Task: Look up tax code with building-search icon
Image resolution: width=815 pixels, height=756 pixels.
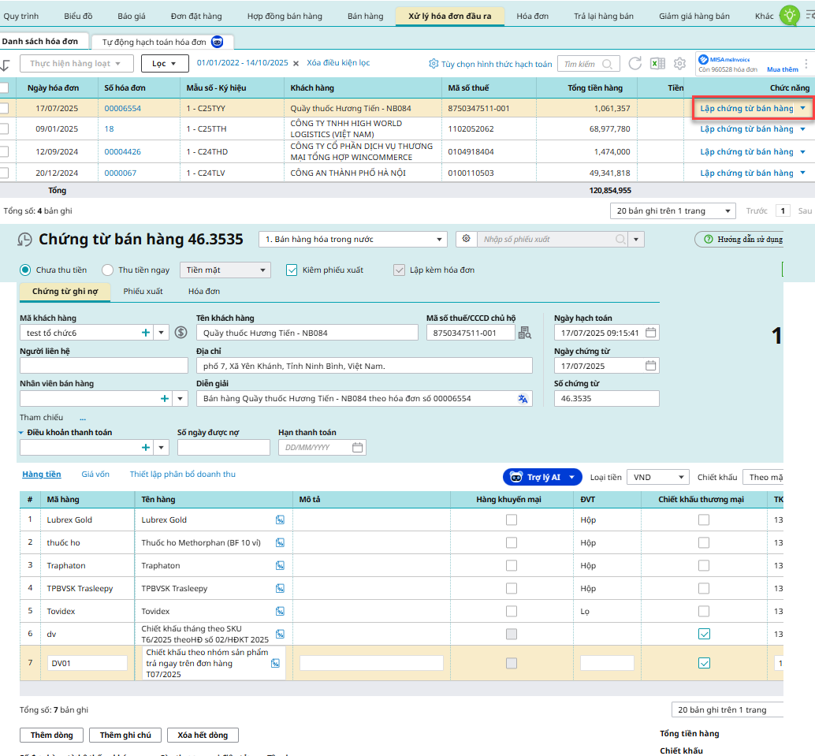Action: pyautogui.click(x=524, y=333)
